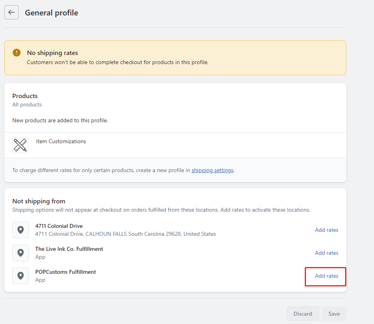
Task: Click the Products section heading
Action: [x=25, y=96]
